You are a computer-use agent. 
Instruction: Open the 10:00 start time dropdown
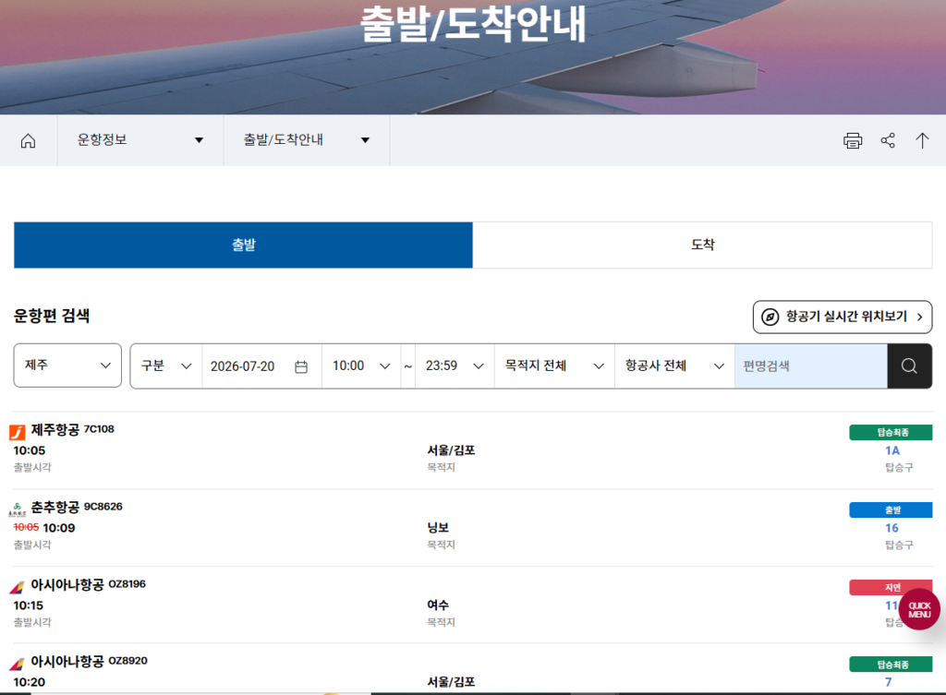pyautogui.click(x=361, y=365)
